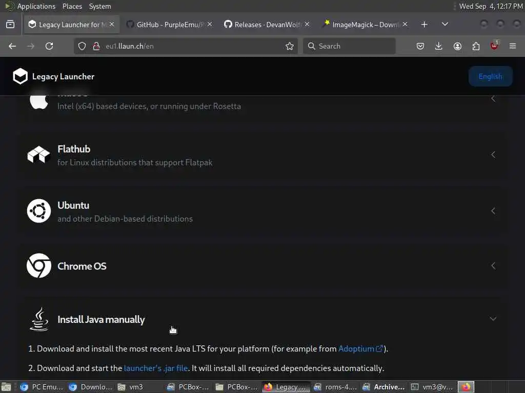Click the tracking protection shield icon

(x=82, y=46)
